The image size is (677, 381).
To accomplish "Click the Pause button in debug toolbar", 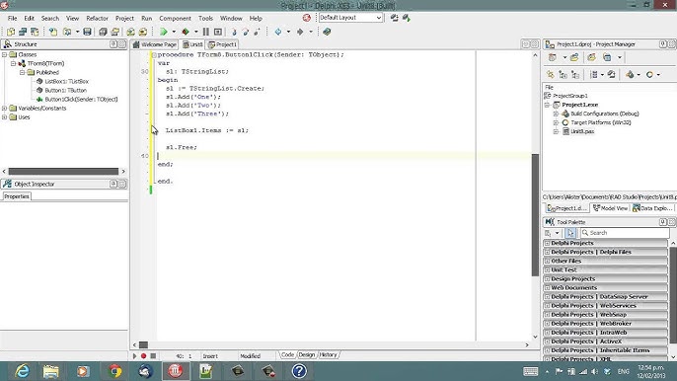I will (x=206, y=32).
